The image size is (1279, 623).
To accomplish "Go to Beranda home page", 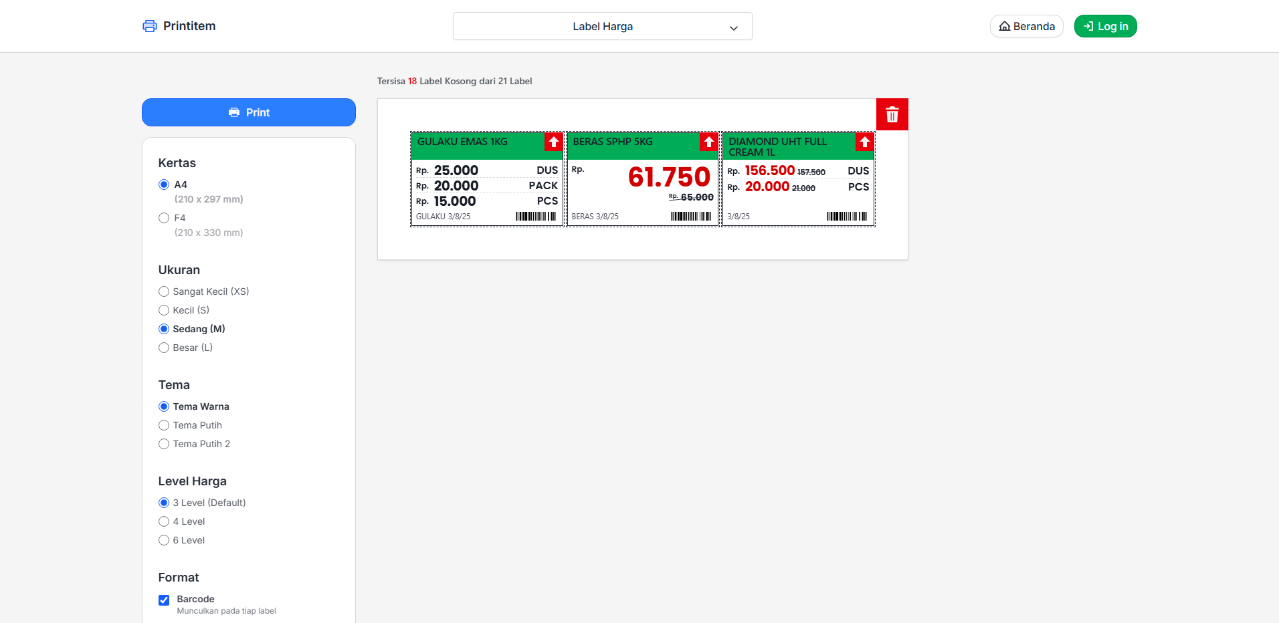I will pos(1026,26).
